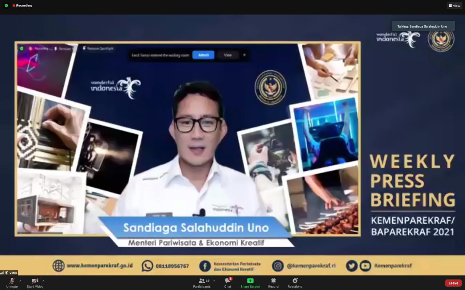Click the Recording indicator at top left
The image size is (465, 290).
tap(22, 6)
